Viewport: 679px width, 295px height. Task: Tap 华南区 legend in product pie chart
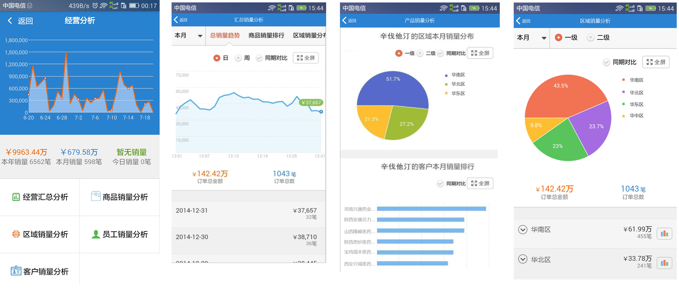(x=455, y=75)
